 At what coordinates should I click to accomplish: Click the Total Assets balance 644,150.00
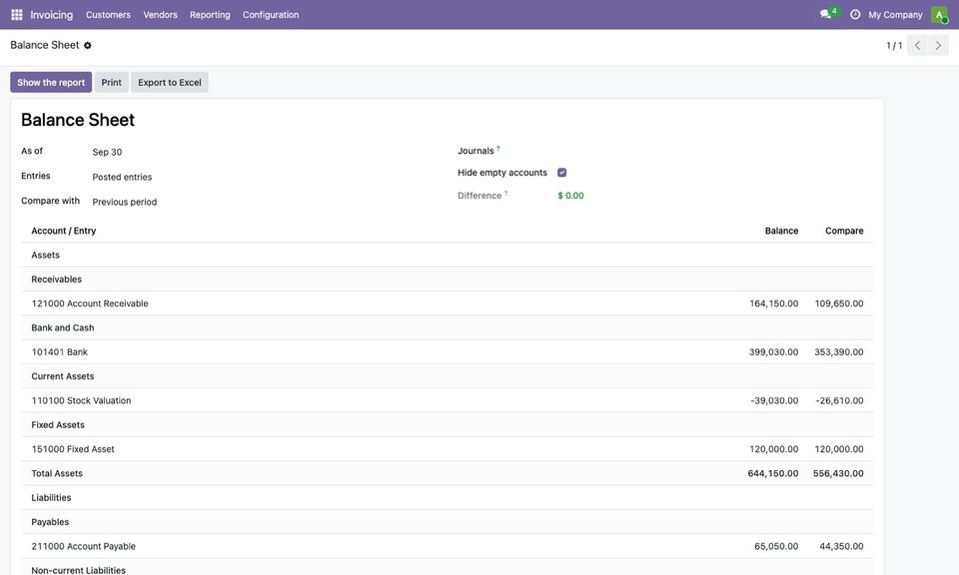click(773, 473)
